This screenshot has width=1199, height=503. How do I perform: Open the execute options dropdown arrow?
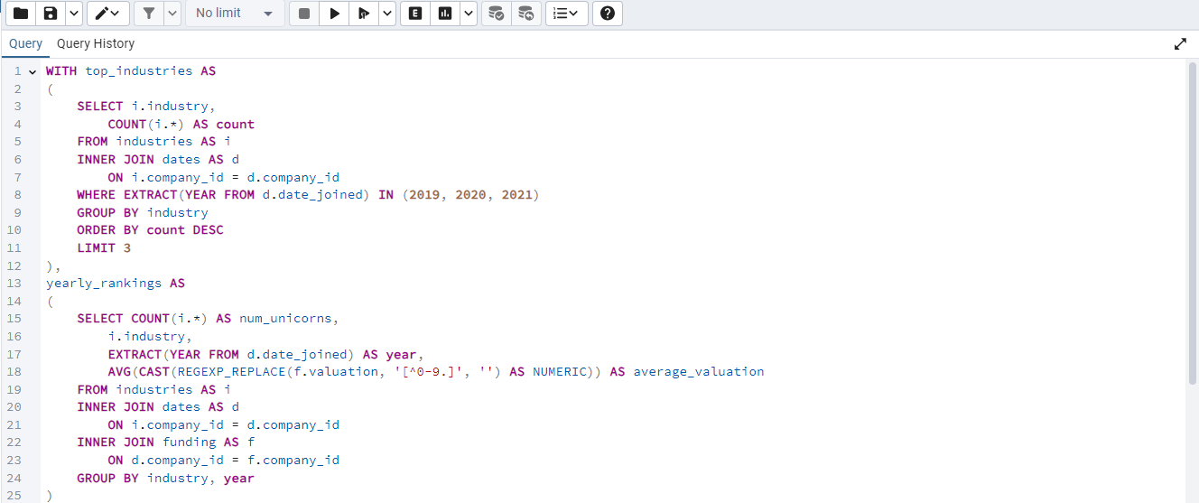click(386, 14)
